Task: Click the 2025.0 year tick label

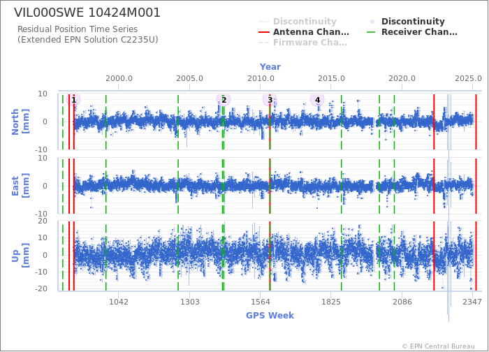Action: pyautogui.click(x=468, y=78)
